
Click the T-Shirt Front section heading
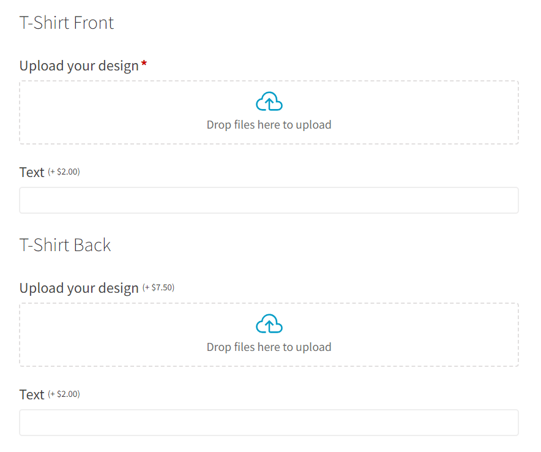coord(67,23)
